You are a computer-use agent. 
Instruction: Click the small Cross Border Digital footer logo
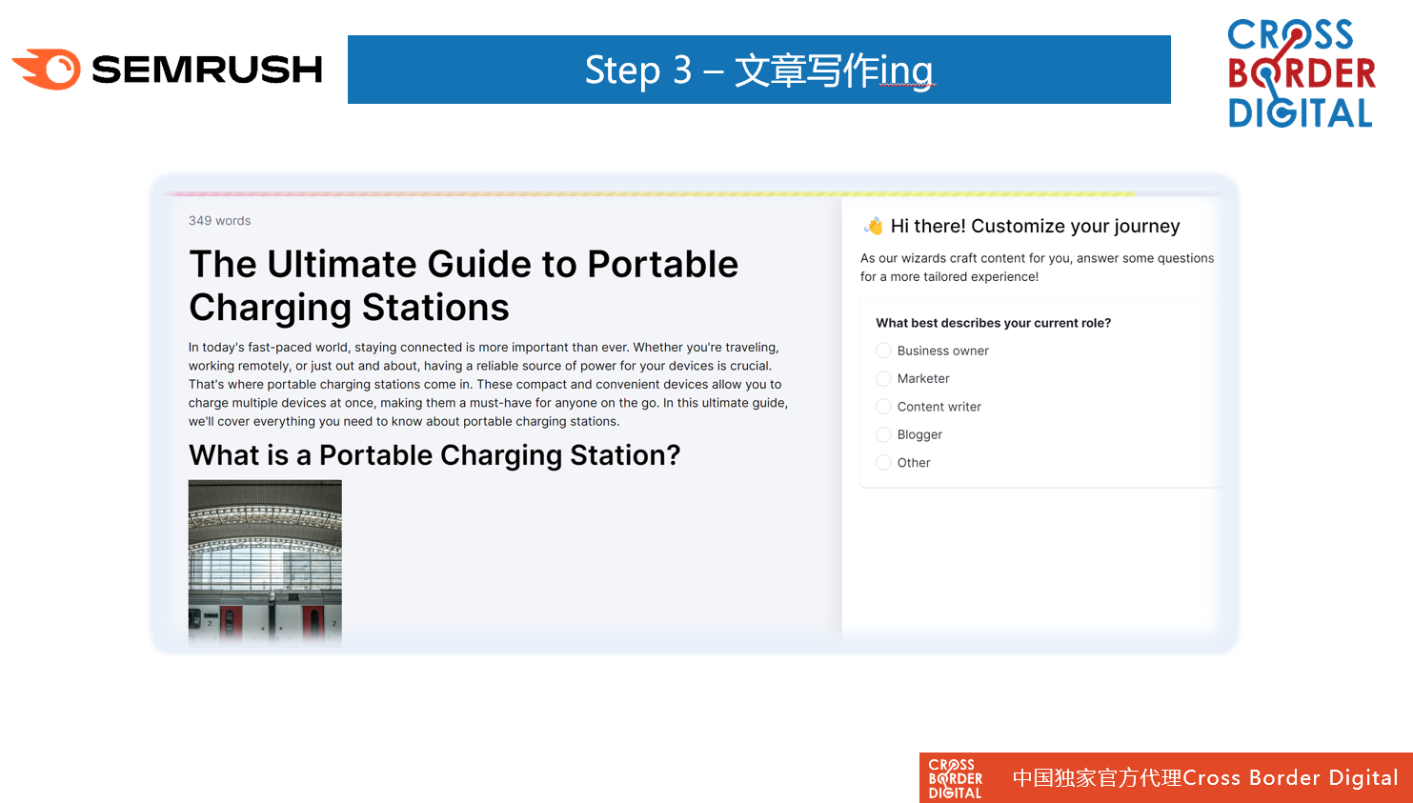[955, 778]
